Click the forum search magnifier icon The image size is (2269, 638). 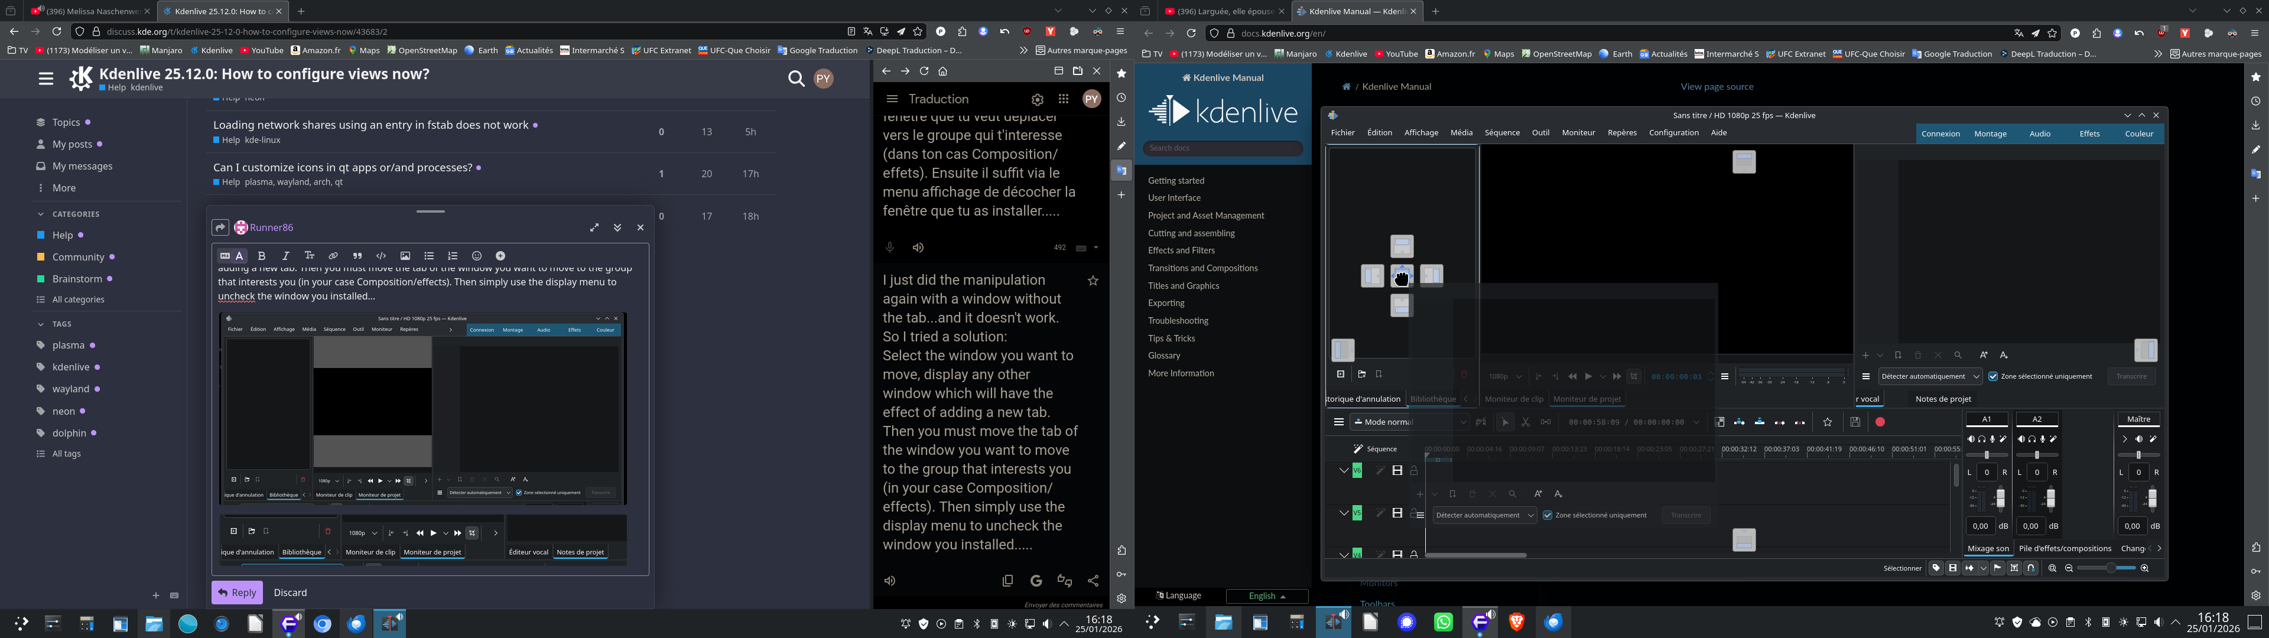click(x=795, y=79)
